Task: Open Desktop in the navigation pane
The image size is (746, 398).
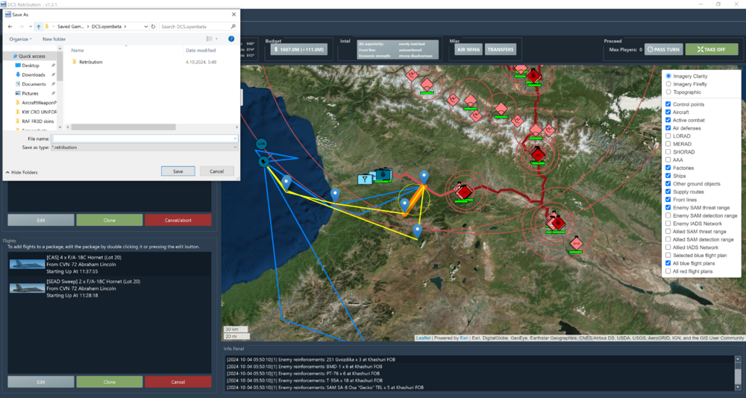Action: [30, 66]
